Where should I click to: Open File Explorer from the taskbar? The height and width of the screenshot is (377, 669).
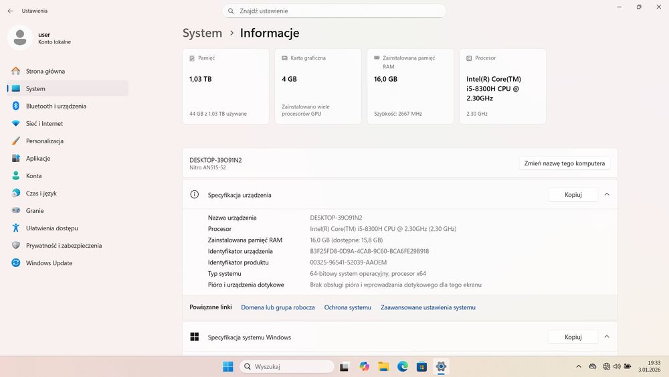[383, 366]
